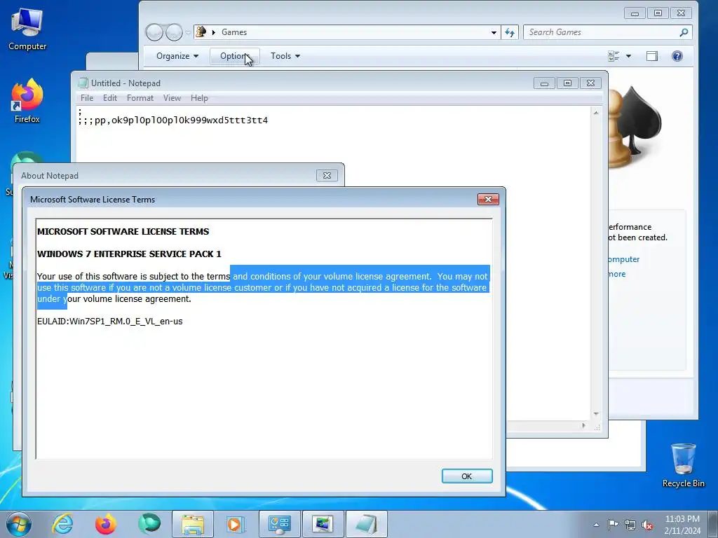
Task: Open Notepad File menu
Action: click(86, 98)
